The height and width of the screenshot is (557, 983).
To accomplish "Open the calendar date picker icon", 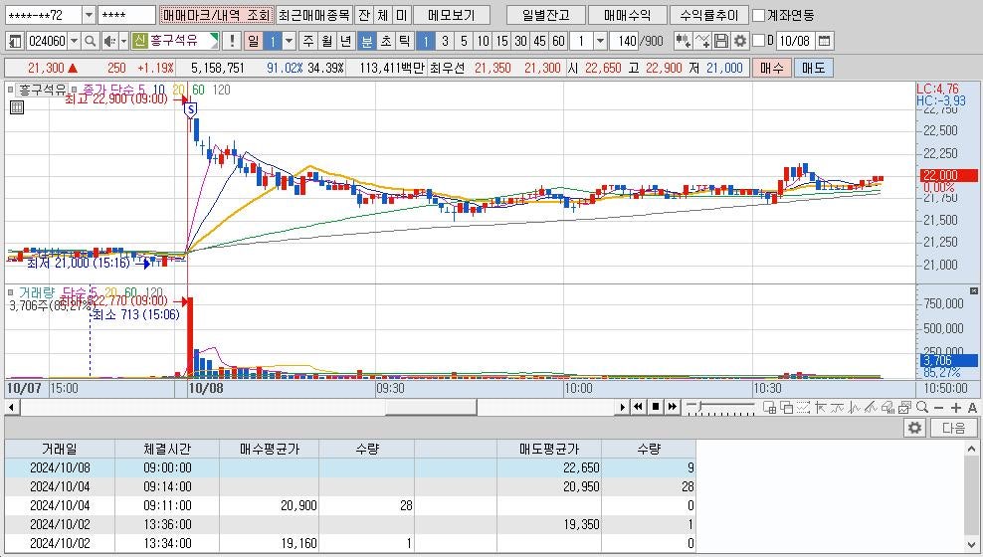I will coord(825,41).
